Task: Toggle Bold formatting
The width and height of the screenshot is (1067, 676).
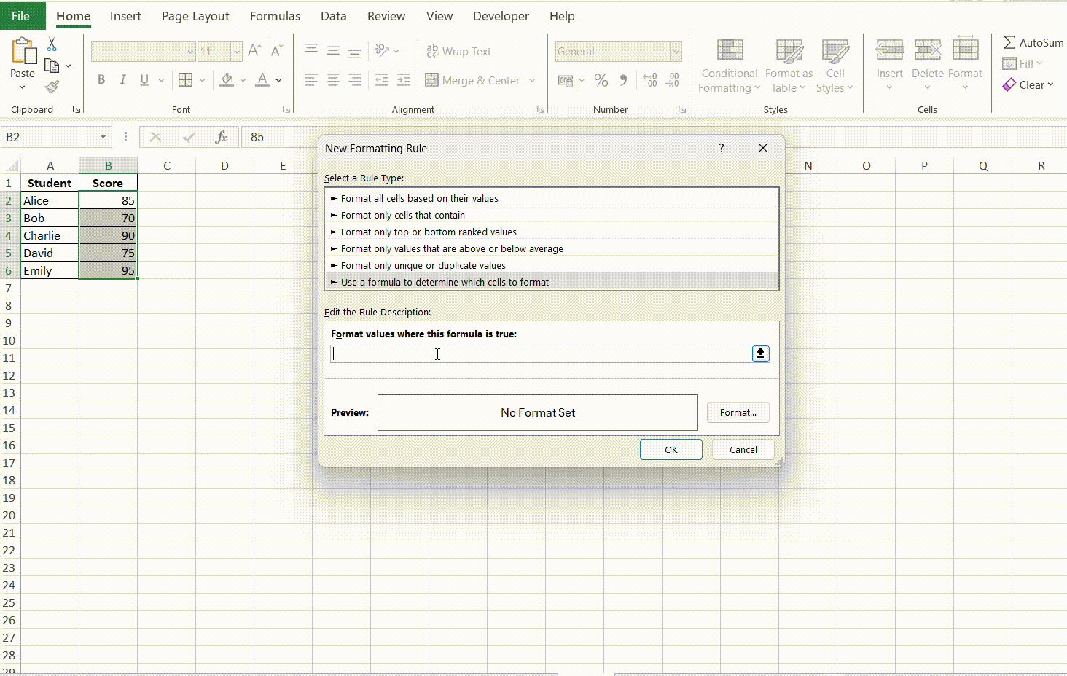Action: [x=101, y=79]
